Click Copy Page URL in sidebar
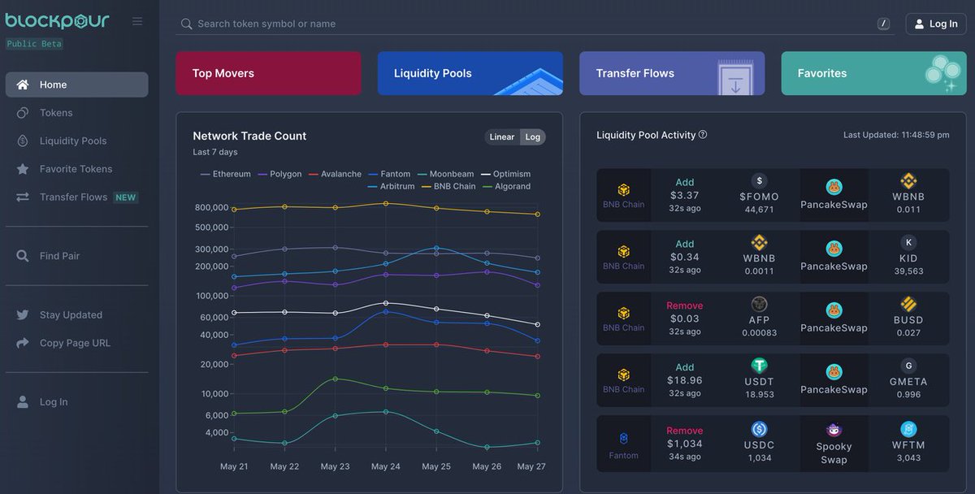The width and height of the screenshot is (975, 494). tap(75, 343)
